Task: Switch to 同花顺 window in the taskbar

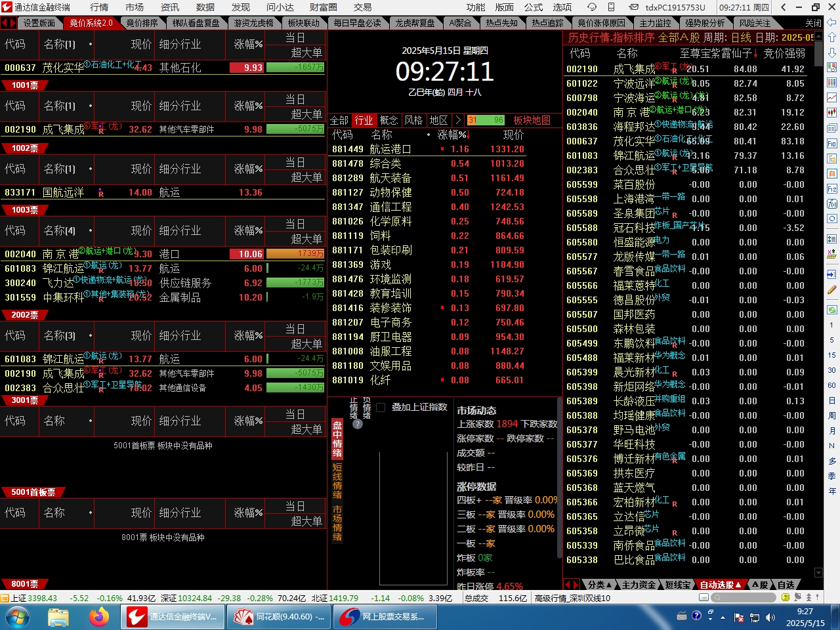Action: click(279, 617)
